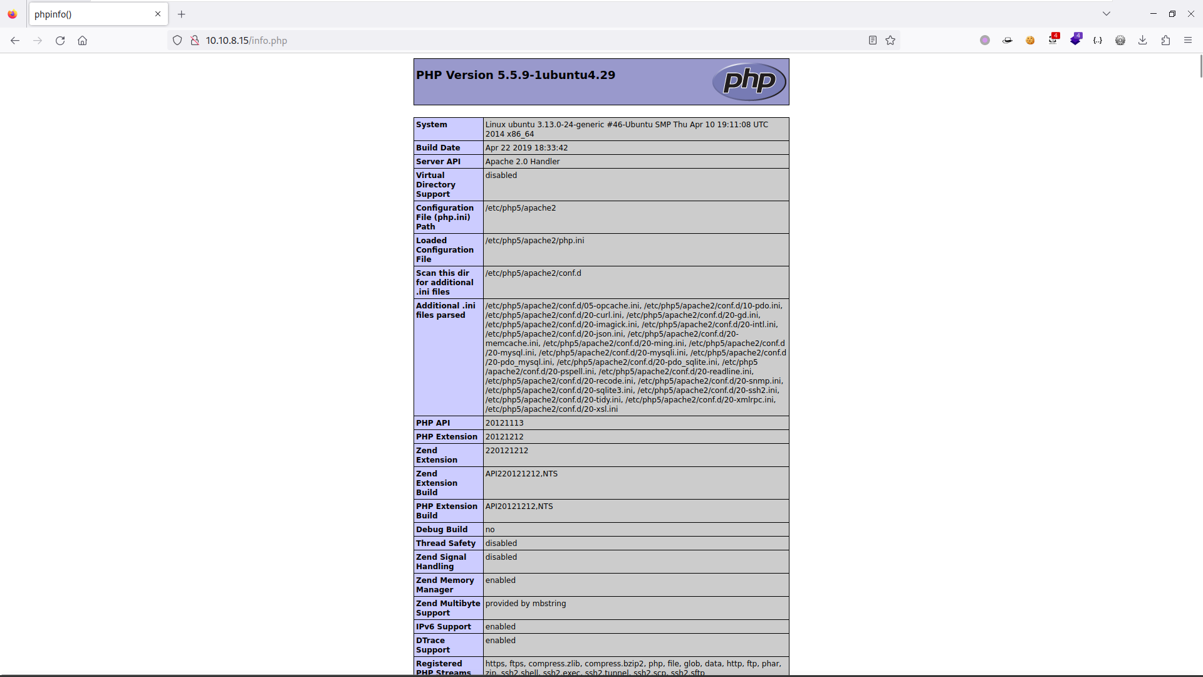This screenshot has height=677, width=1203.
Task: Click the Zend Memory Manager label
Action: click(x=445, y=585)
